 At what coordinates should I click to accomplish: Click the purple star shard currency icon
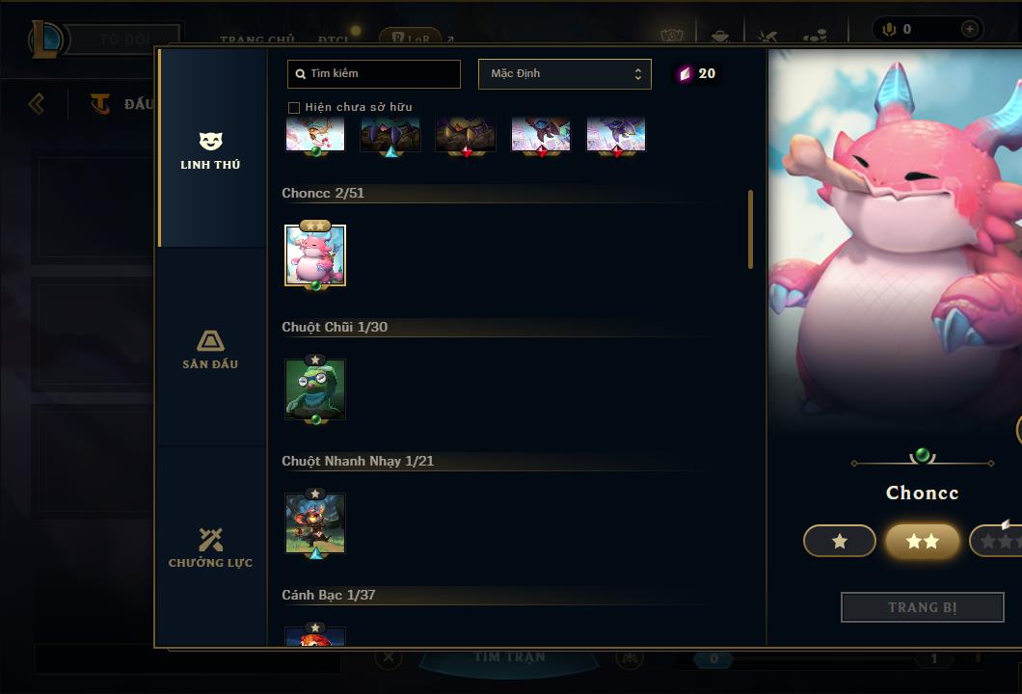pyautogui.click(x=685, y=73)
